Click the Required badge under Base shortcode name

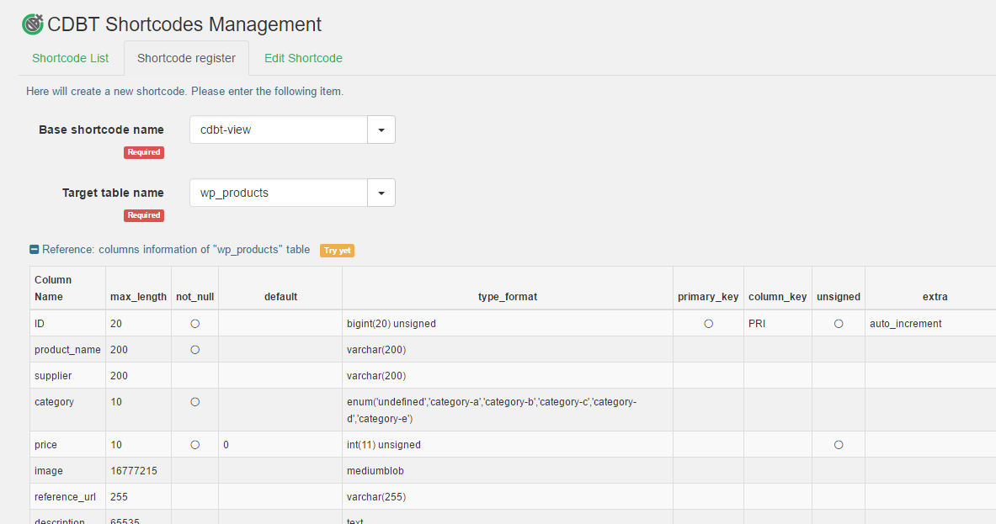tap(144, 152)
